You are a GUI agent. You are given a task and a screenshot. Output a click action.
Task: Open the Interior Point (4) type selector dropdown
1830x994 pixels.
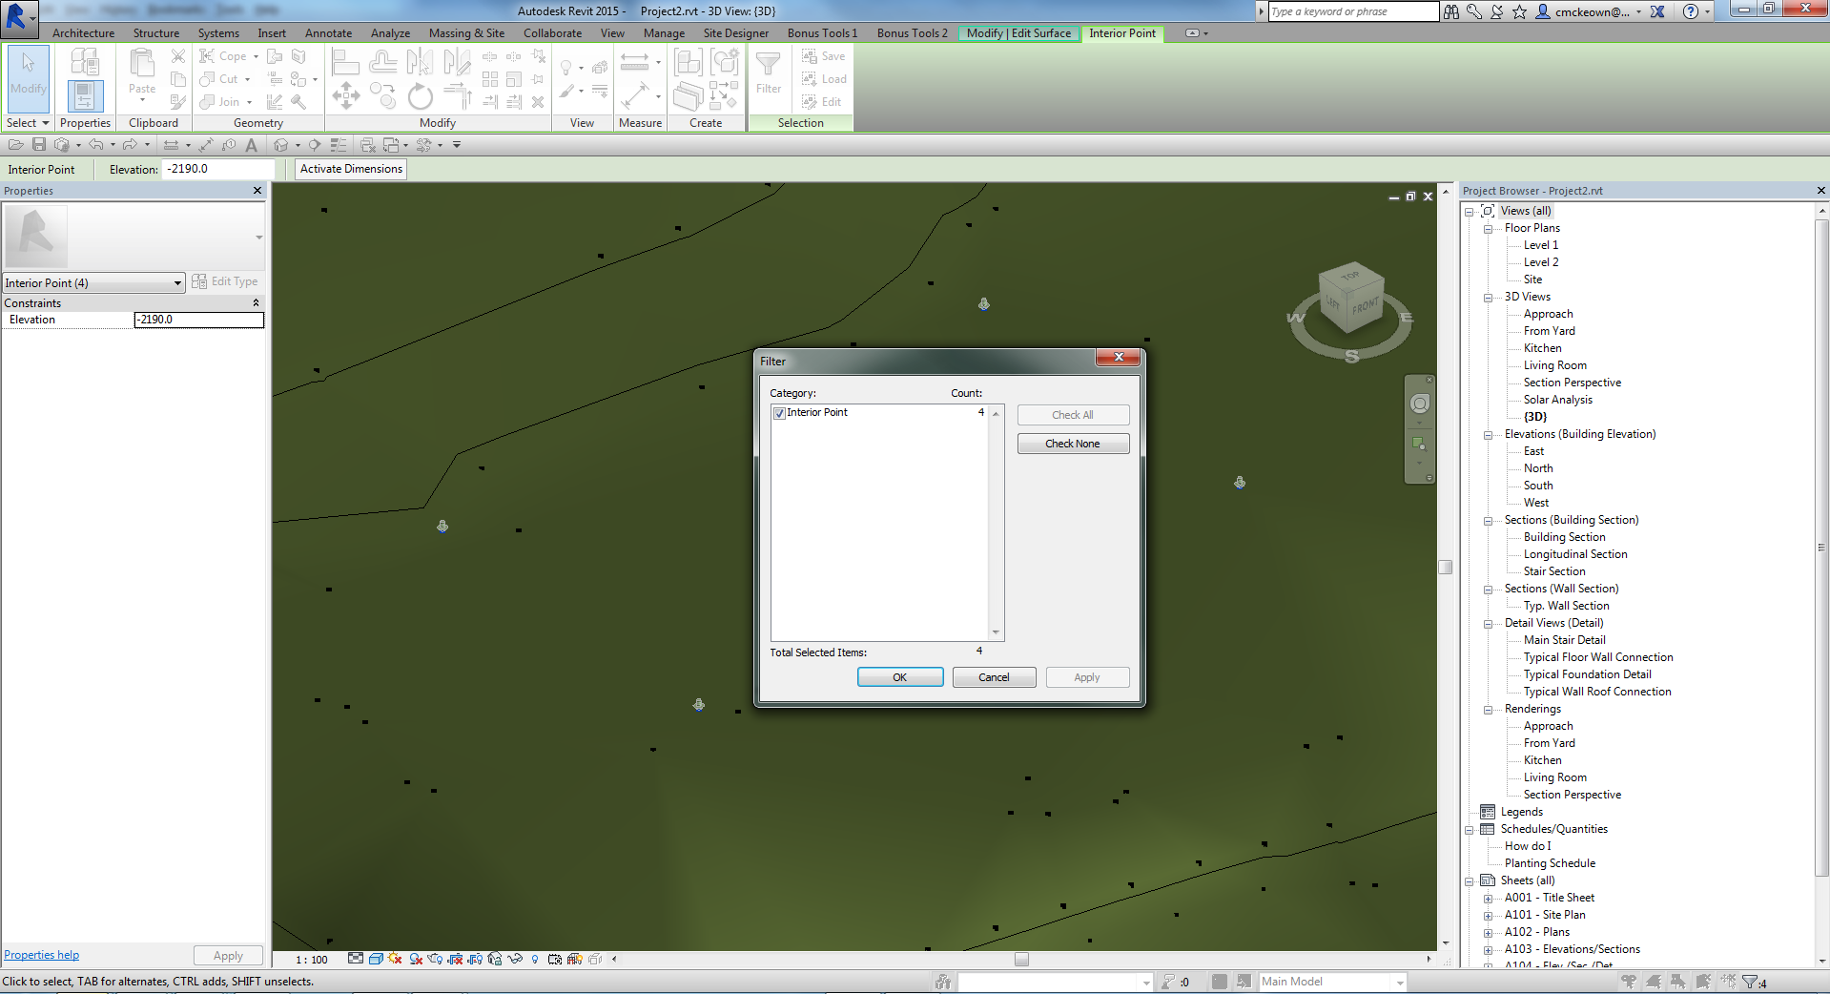[175, 282]
